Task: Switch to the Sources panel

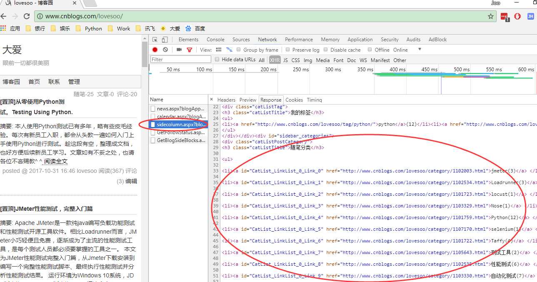Action: [x=241, y=40]
